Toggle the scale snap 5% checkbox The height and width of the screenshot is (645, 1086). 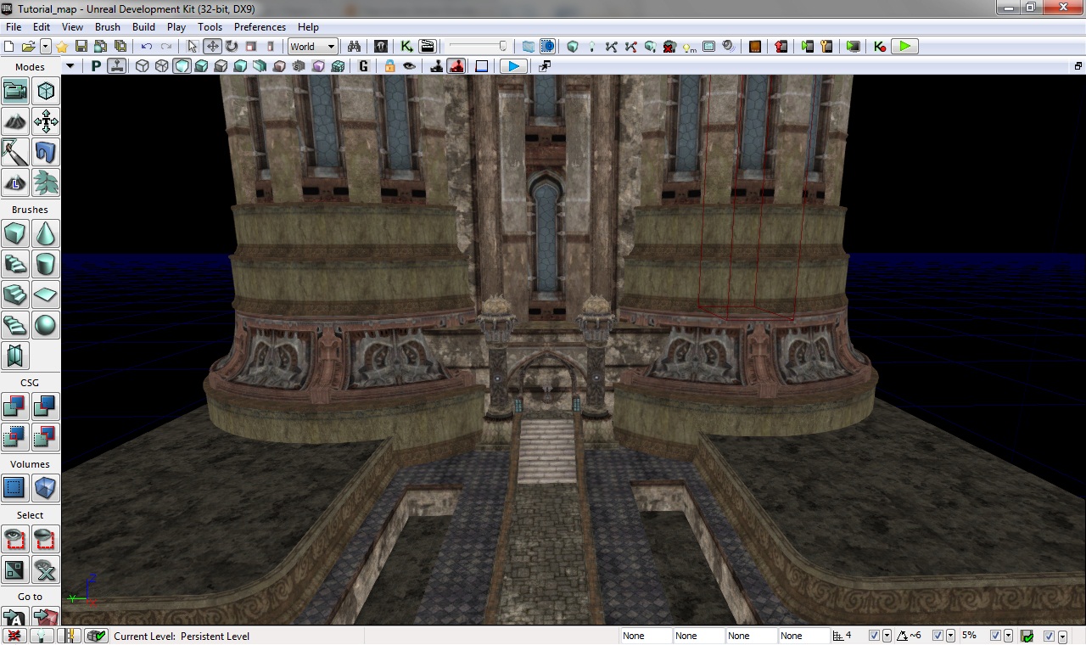coord(996,636)
